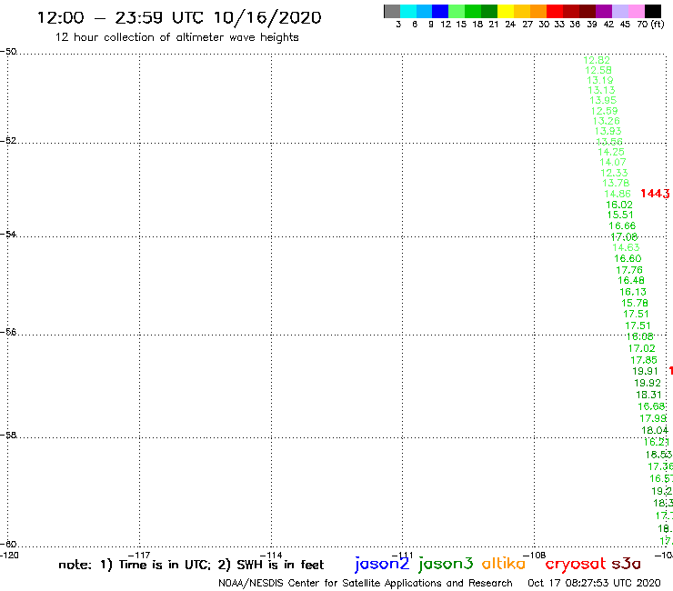Click the wave height reading 12.59
This screenshot has height=591, width=673.
click(604, 111)
